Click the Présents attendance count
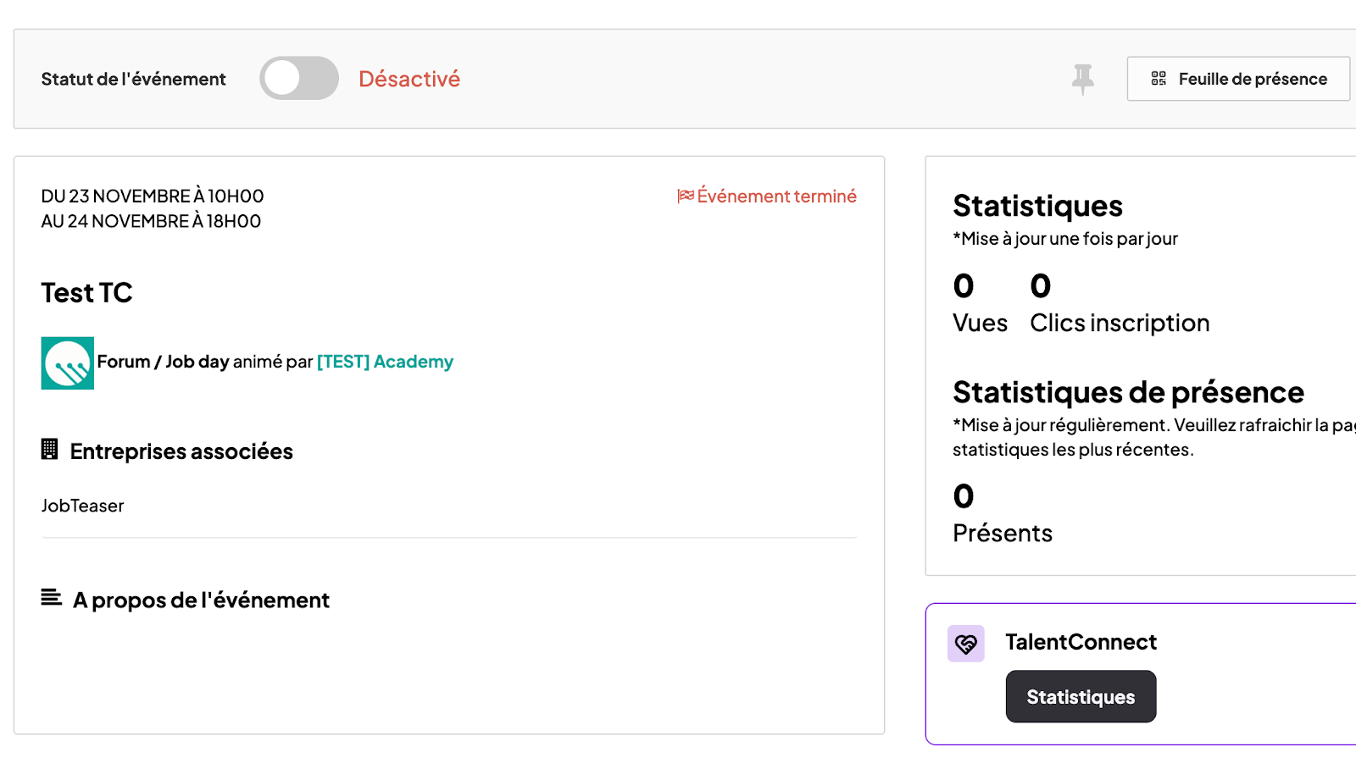The width and height of the screenshot is (1356, 758). click(x=964, y=496)
